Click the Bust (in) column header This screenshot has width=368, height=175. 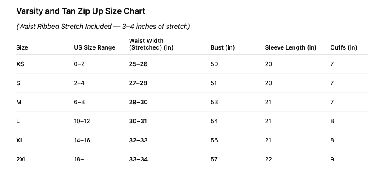223,47
